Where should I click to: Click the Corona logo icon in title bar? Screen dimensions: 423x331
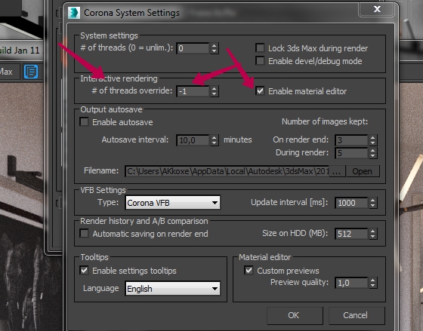[74, 13]
